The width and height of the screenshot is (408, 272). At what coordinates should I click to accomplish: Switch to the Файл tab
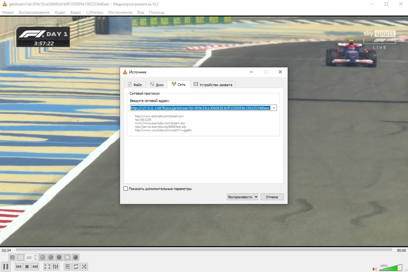[135, 85]
